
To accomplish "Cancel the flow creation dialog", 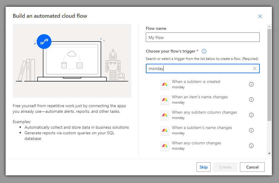I will pyautogui.click(x=252, y=167).
